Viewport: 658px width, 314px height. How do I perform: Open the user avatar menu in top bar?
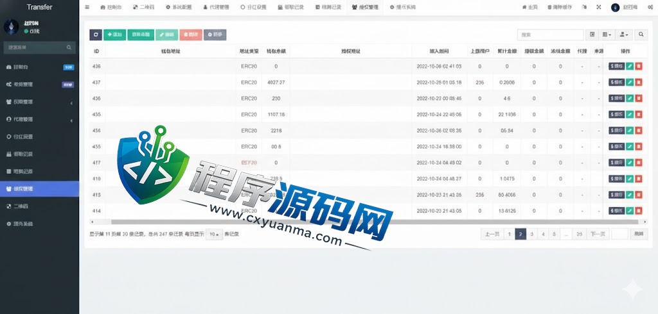tap(624, 7)
